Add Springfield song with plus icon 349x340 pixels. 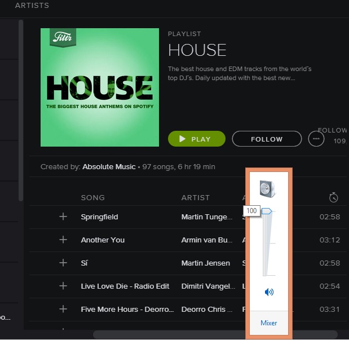(63, 217)
